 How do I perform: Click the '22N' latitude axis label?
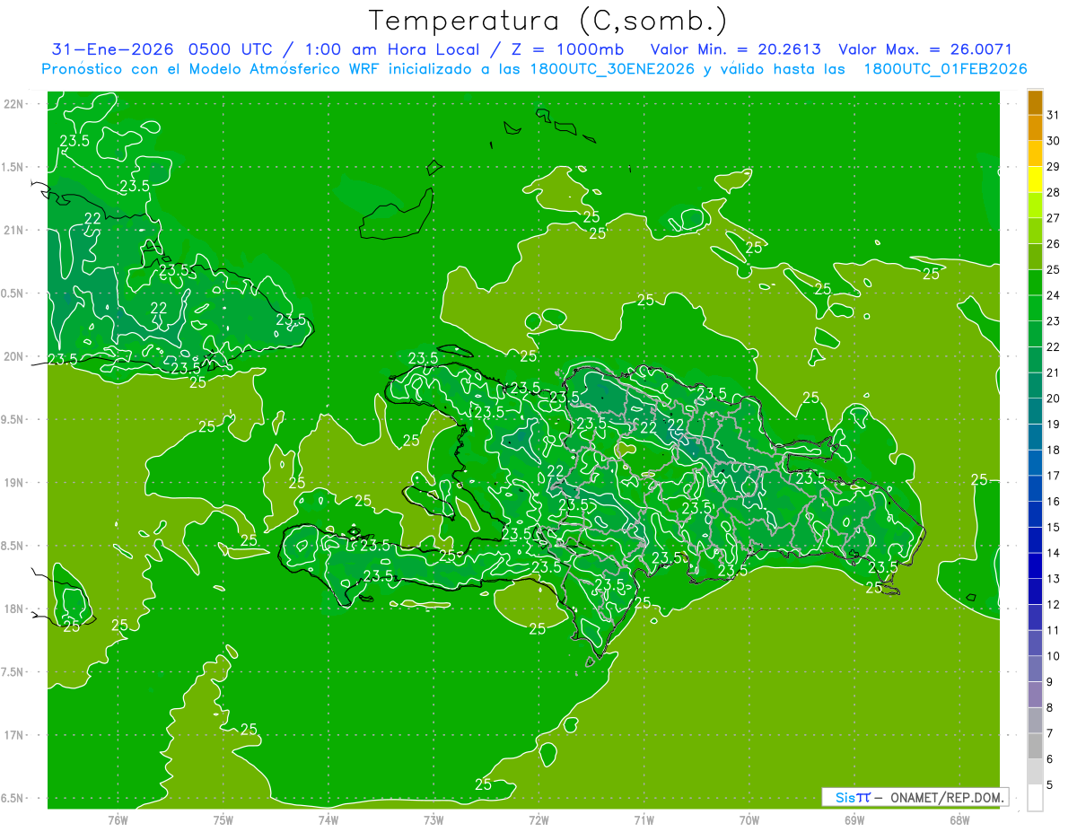[x=13, y=104]
